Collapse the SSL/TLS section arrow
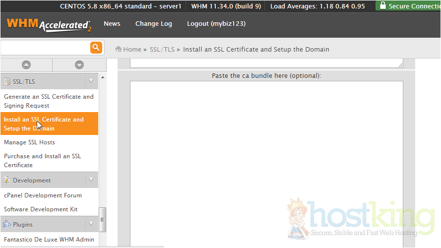Viewport: 441px width, 248px height. click(91, 81)
